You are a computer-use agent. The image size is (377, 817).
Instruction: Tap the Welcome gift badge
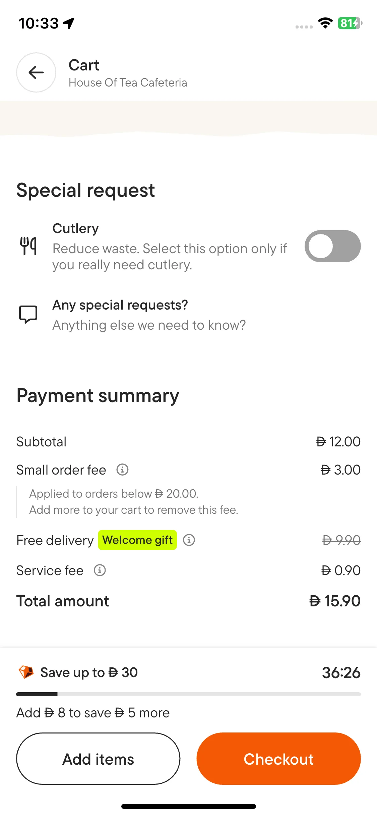137,540
